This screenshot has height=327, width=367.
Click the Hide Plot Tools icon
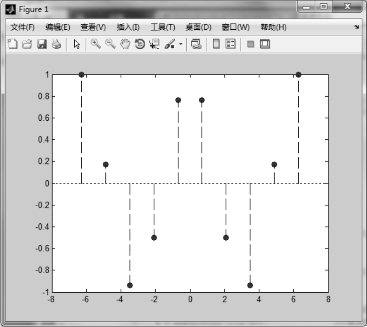(250, 44)
